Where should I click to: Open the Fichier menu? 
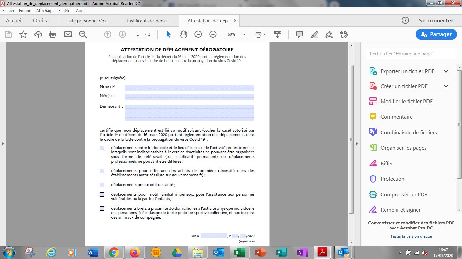[8, 11]
